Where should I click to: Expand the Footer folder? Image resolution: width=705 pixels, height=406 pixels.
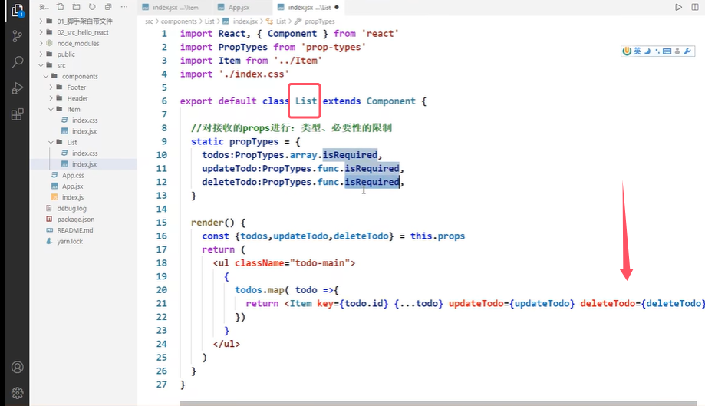pyautogui.click(x=77, y=87)
